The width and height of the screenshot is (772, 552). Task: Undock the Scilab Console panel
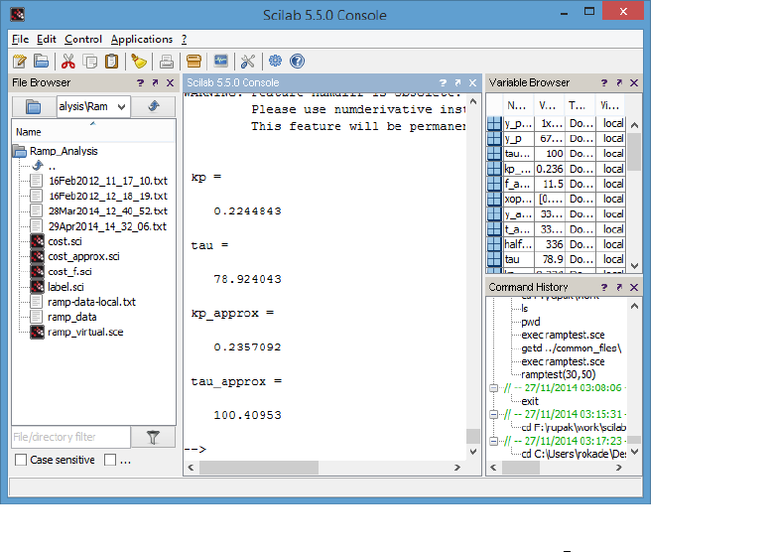coord(457,82)
